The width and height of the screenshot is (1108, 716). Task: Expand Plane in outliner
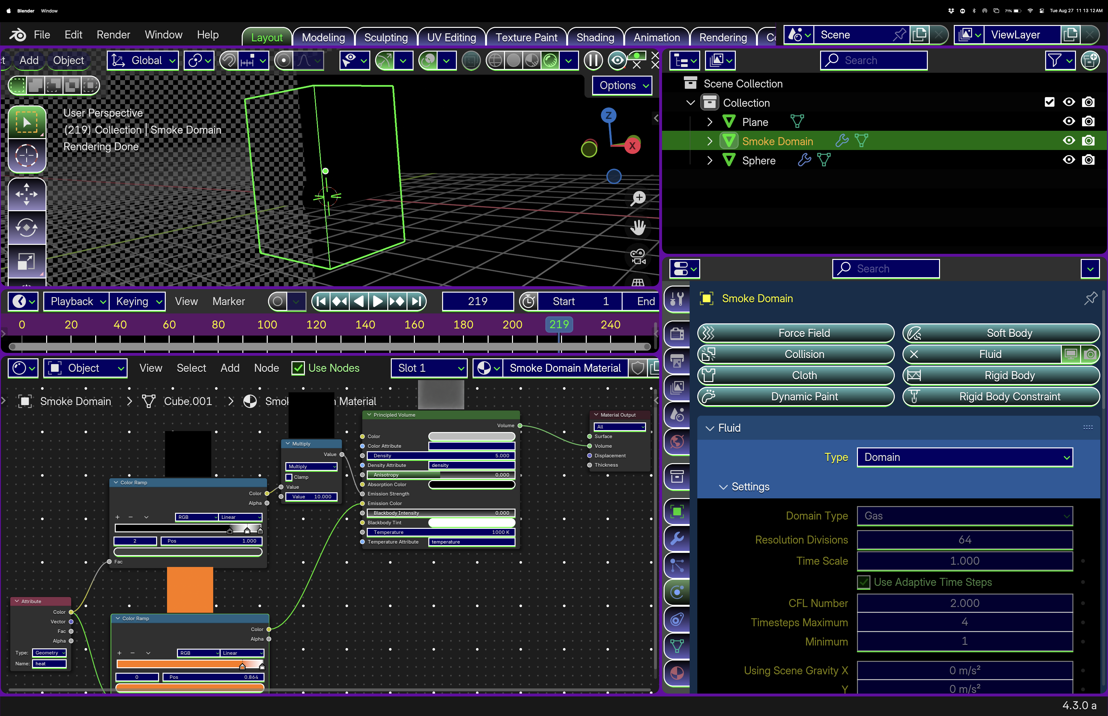click(x=709, y=122)
